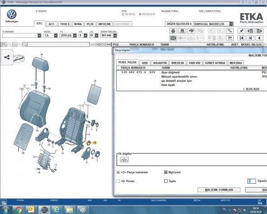Click the printer icon in the toolbar
This screenshot has height=214, width=267.
pos(173,31)
